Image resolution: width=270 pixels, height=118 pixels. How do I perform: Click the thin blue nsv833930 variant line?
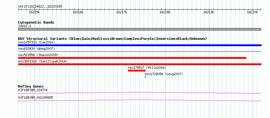[140, 51]
